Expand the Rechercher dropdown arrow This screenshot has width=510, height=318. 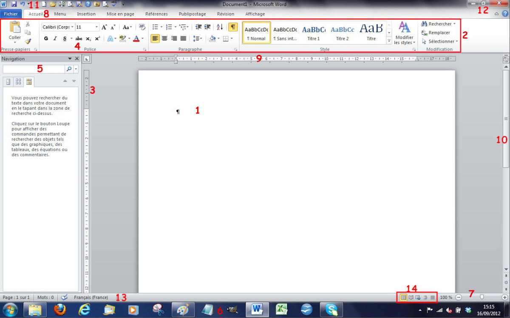pyautogui.click(x=454, y=24)
